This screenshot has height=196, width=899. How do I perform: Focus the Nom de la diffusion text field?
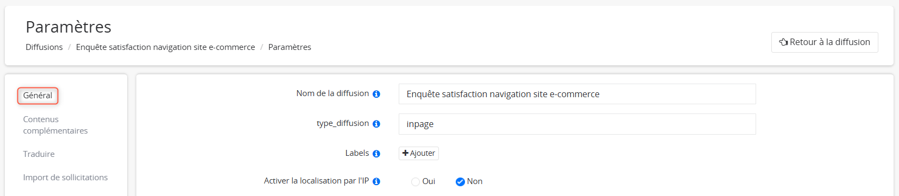[577, 94]
